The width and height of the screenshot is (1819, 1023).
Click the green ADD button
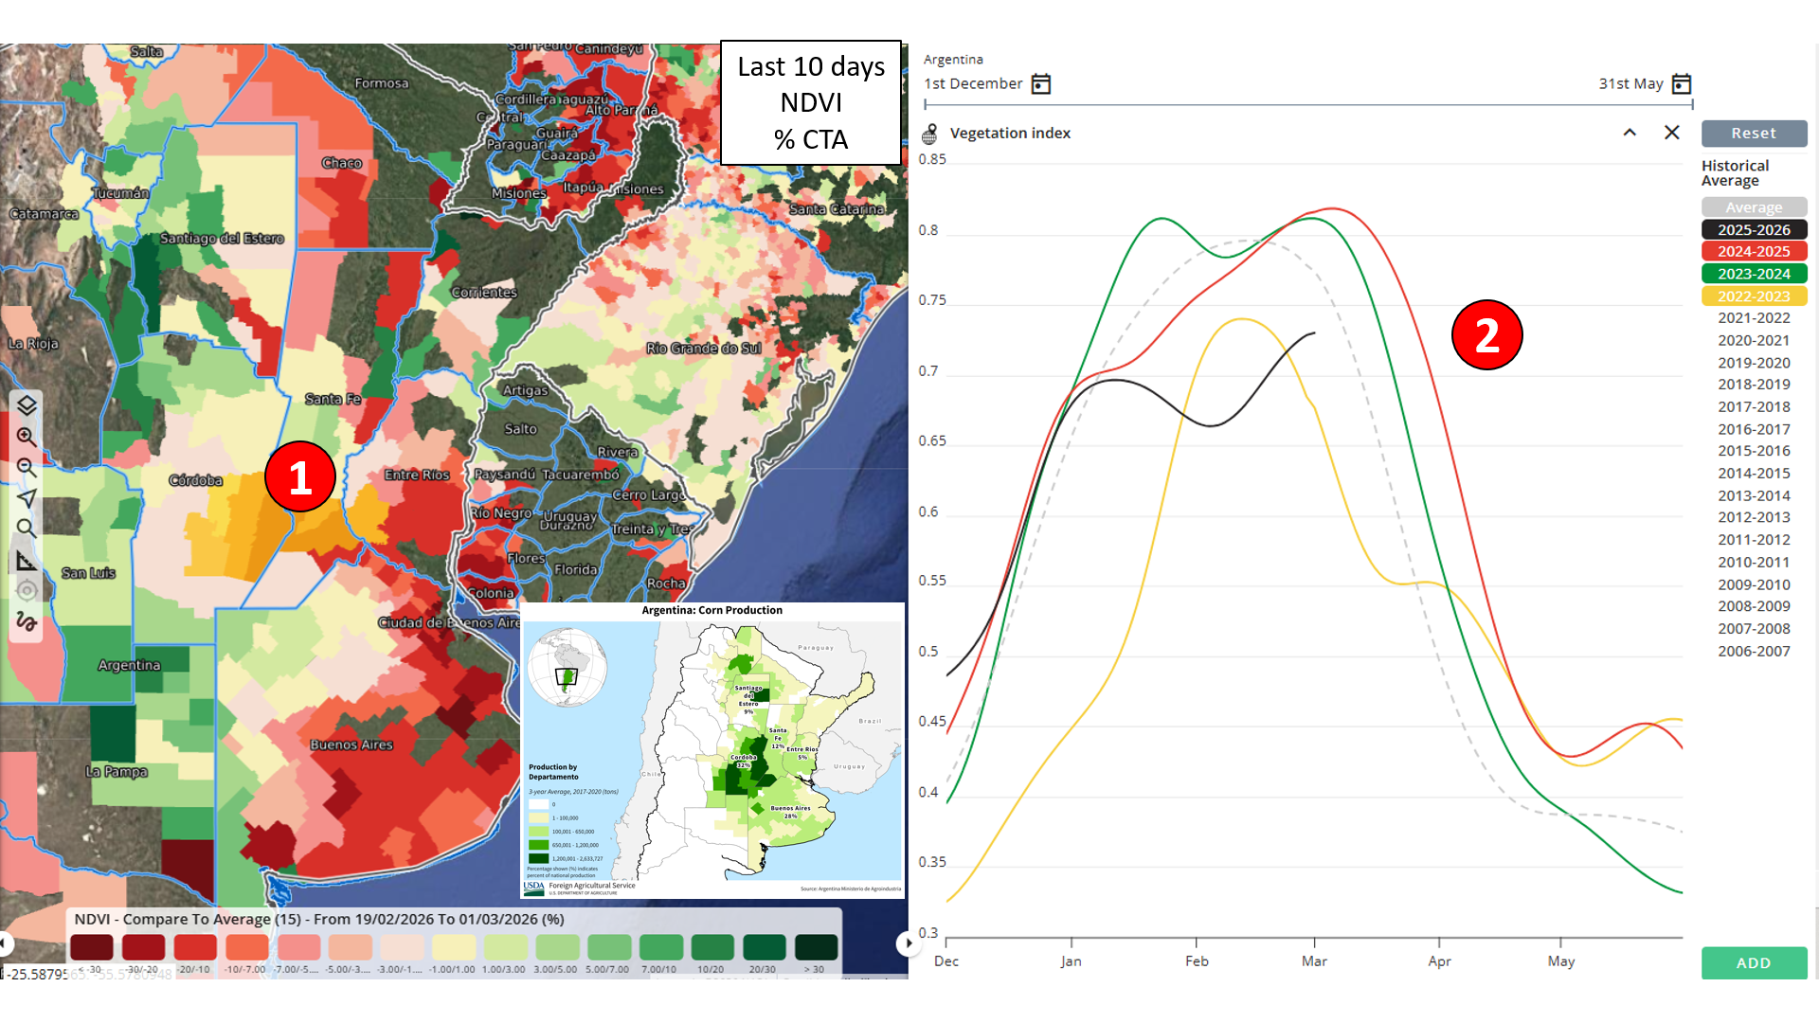1754,962
